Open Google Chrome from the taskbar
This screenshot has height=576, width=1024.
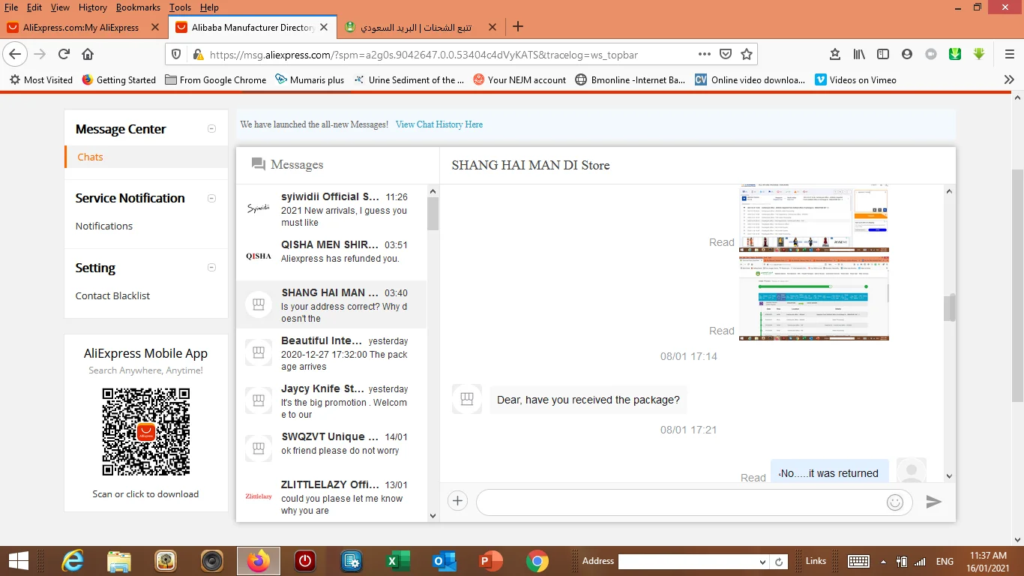[537, 561]
